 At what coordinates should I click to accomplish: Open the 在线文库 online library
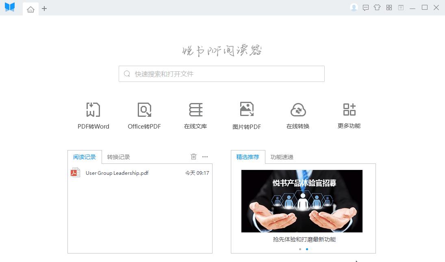pyautogui.click(x=195, y=115)
